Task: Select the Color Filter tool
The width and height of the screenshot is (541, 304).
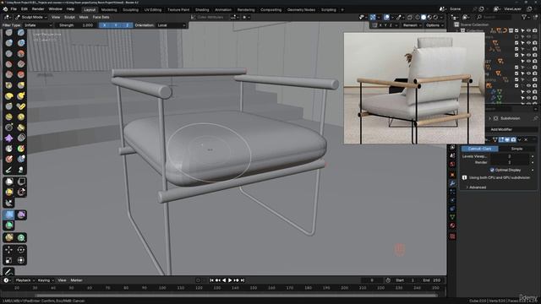Action: coord(9,225)
